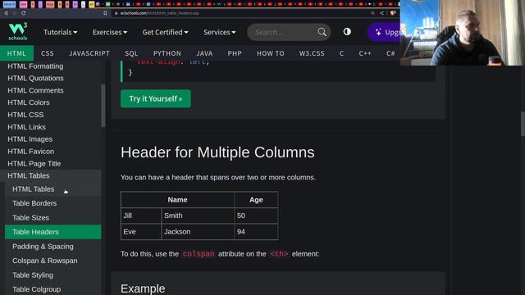Open Table Borders in sidebar

coord(34,203)
